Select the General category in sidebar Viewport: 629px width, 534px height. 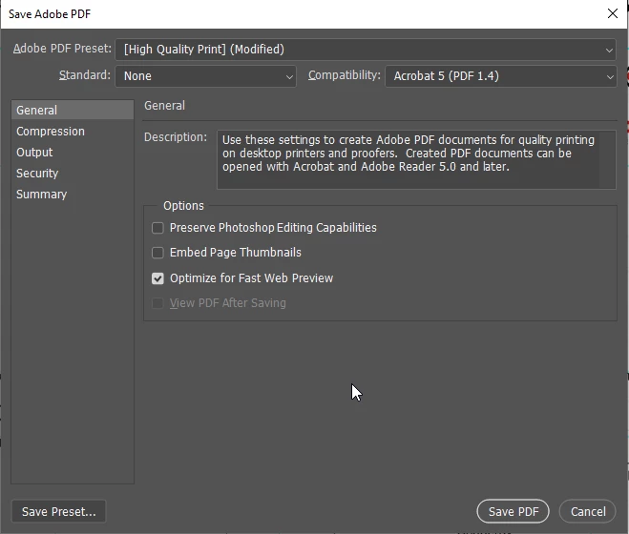point(73,111)
